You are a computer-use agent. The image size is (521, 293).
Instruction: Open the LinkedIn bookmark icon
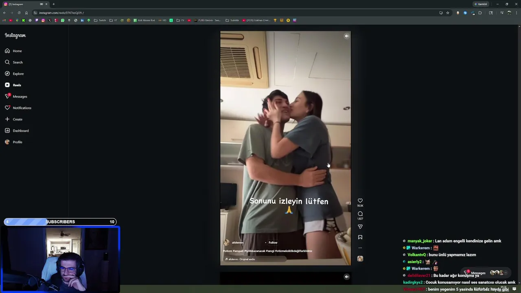pos(82,20)
